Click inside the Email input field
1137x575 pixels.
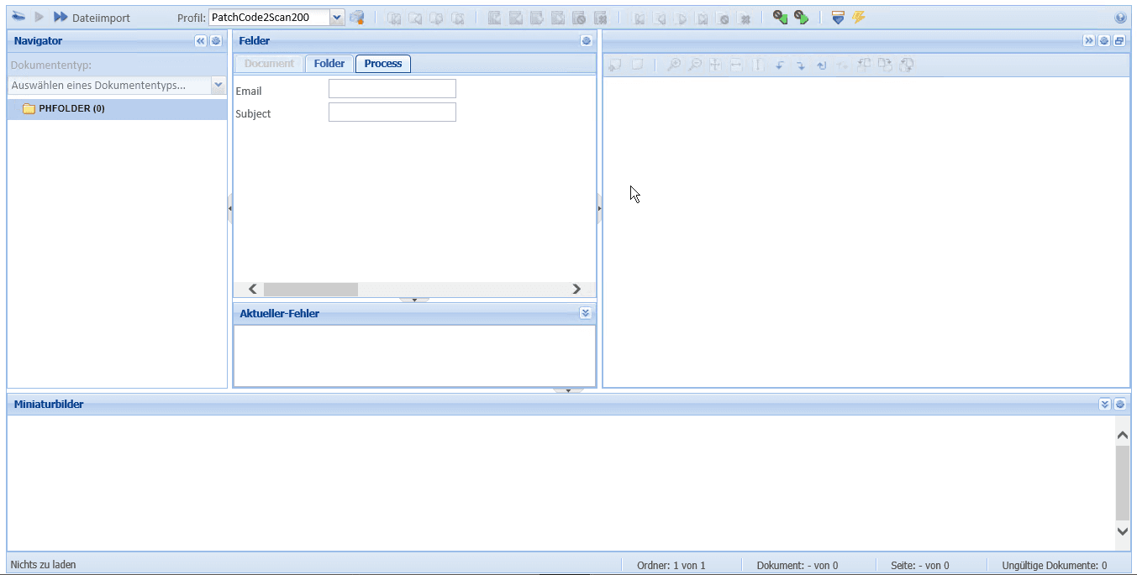click(392, 88)
